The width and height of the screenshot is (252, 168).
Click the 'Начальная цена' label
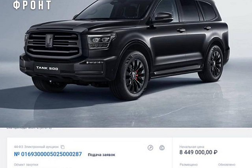click(x=192, y=147)
